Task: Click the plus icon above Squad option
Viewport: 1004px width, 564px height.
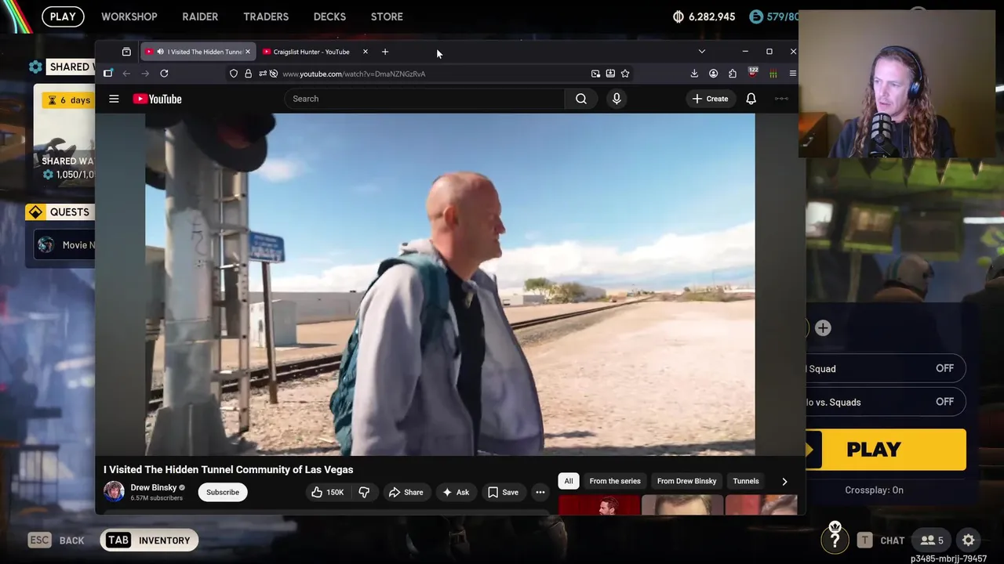Action: pos(823,328)
